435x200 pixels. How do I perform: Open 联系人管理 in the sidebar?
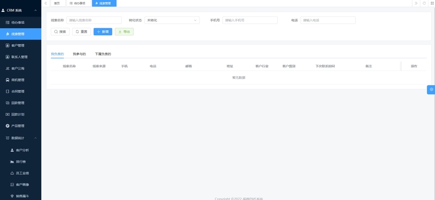(x=21, y=57)
